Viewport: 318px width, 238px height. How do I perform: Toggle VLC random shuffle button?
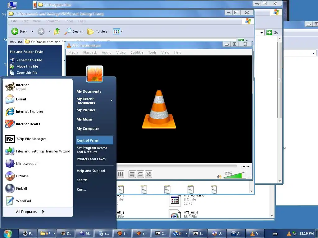(x=148, y=174)
